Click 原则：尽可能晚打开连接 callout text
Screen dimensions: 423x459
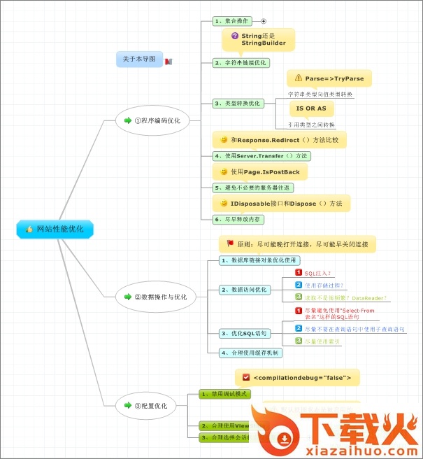303,244
